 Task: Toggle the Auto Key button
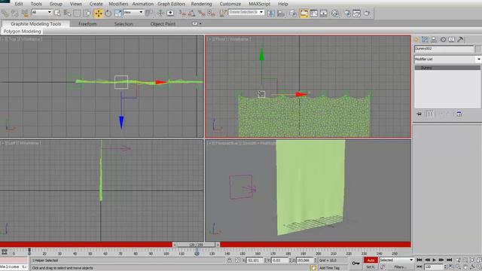pyautogui.click(x=371, y=260)
